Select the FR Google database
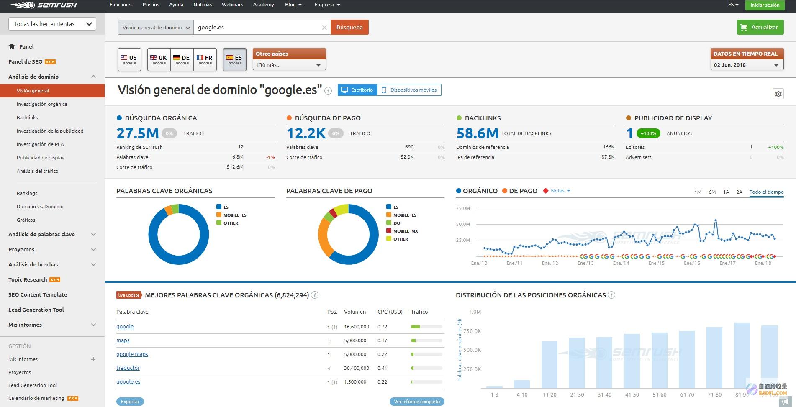The height and width of the screenshot is (407, 796). coord(205,59)
